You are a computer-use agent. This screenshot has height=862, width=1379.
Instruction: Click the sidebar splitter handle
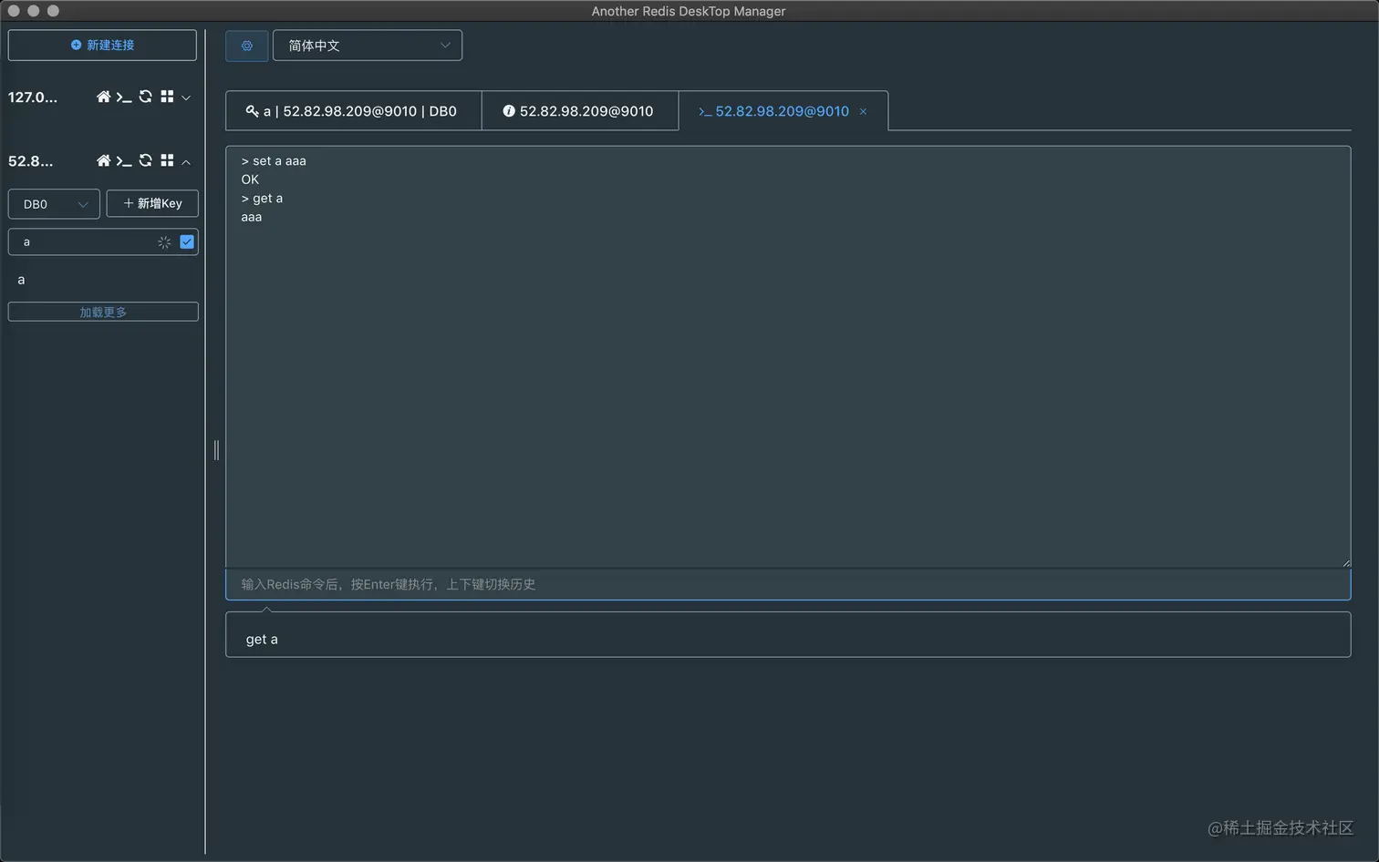point(216,450)
